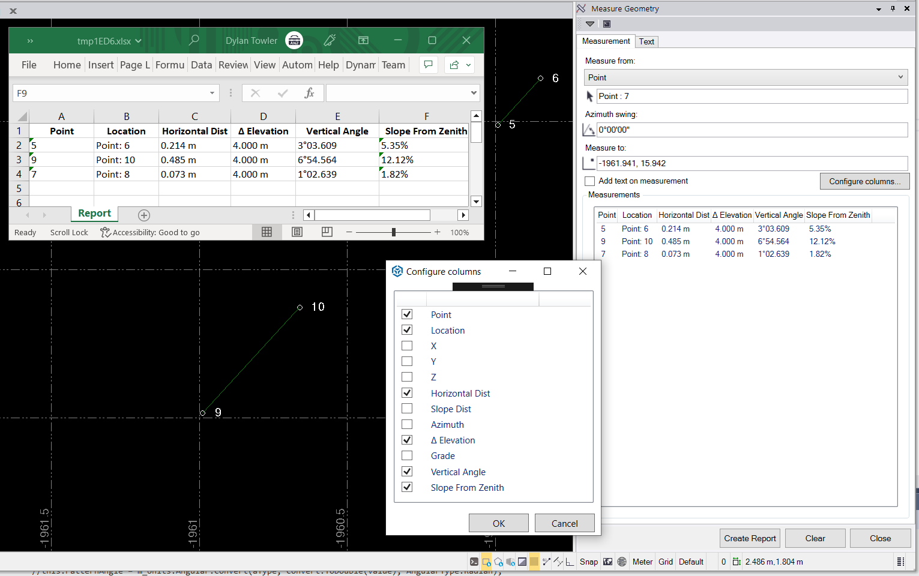
Task: Click the globe icon in status bar
Action: [622, 562]
